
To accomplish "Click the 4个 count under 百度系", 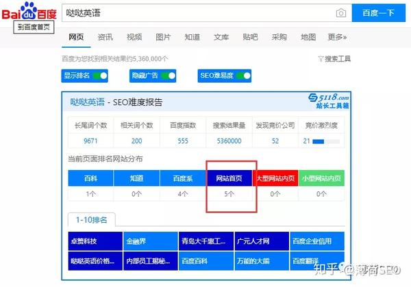I will [183, 194].
